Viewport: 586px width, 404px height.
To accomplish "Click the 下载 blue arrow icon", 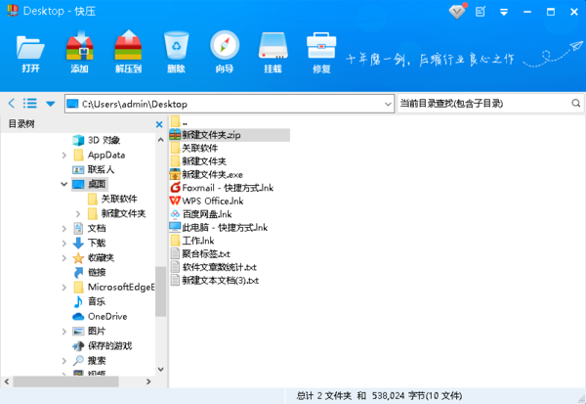I will (x=78, y=243).
